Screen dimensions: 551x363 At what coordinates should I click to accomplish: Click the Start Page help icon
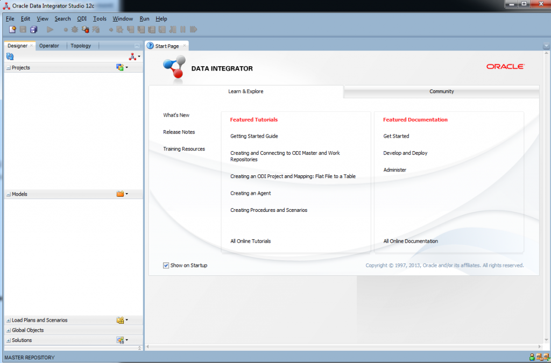[150, 46]
